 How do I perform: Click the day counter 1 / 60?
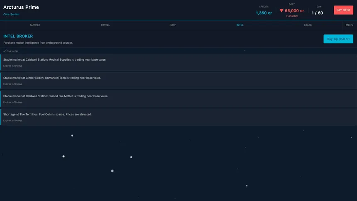317,13
